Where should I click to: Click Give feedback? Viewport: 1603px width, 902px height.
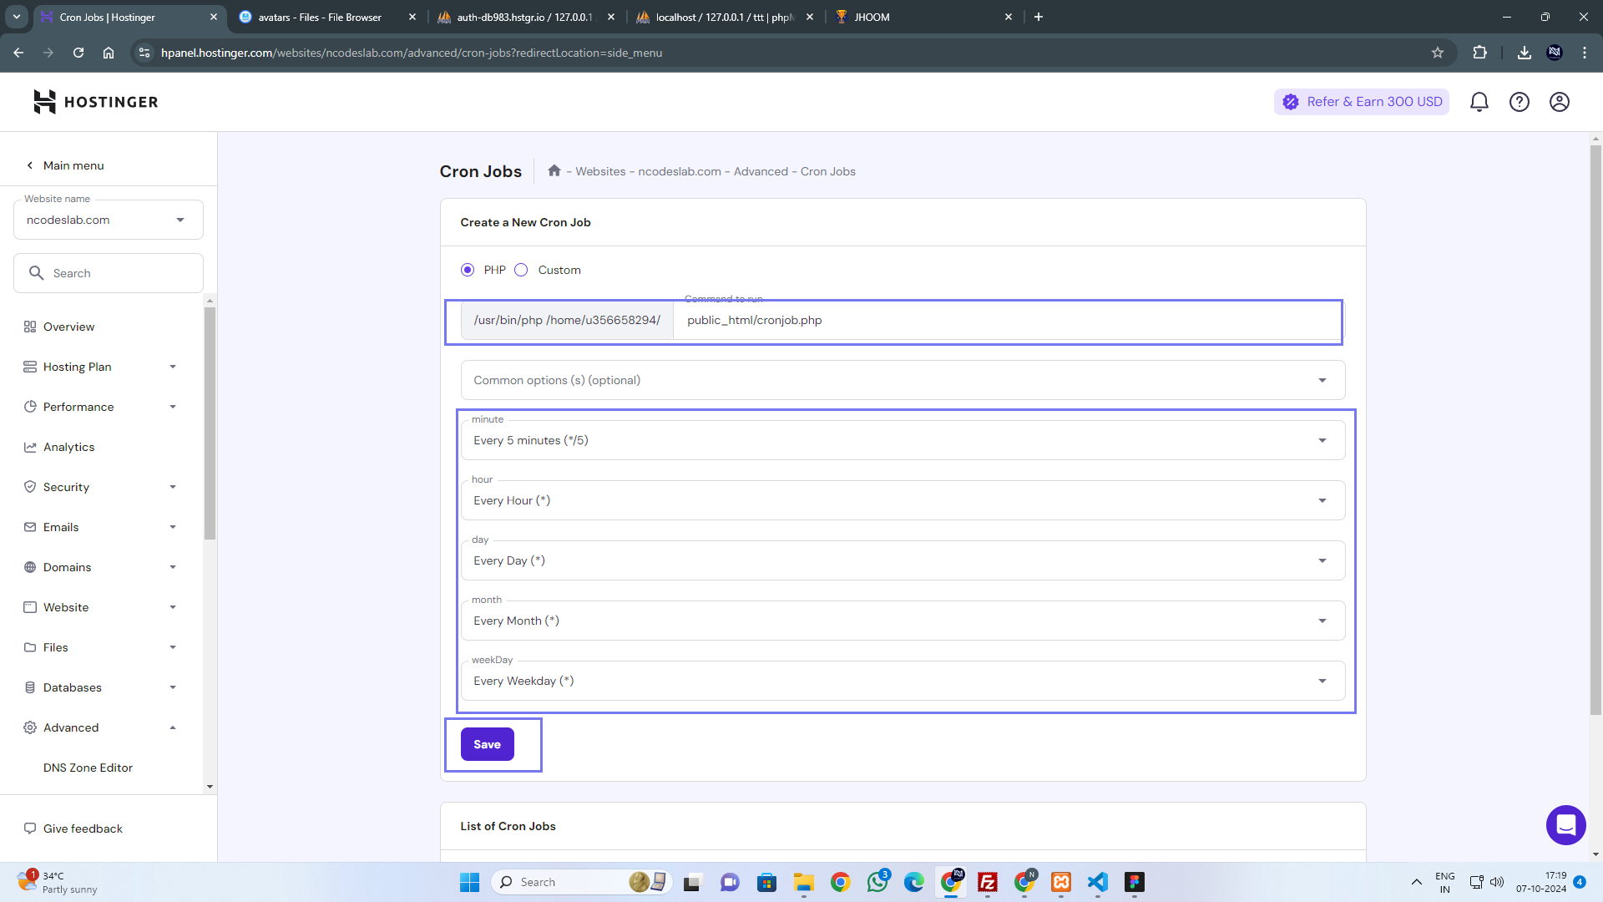click(x=73, y=829)
